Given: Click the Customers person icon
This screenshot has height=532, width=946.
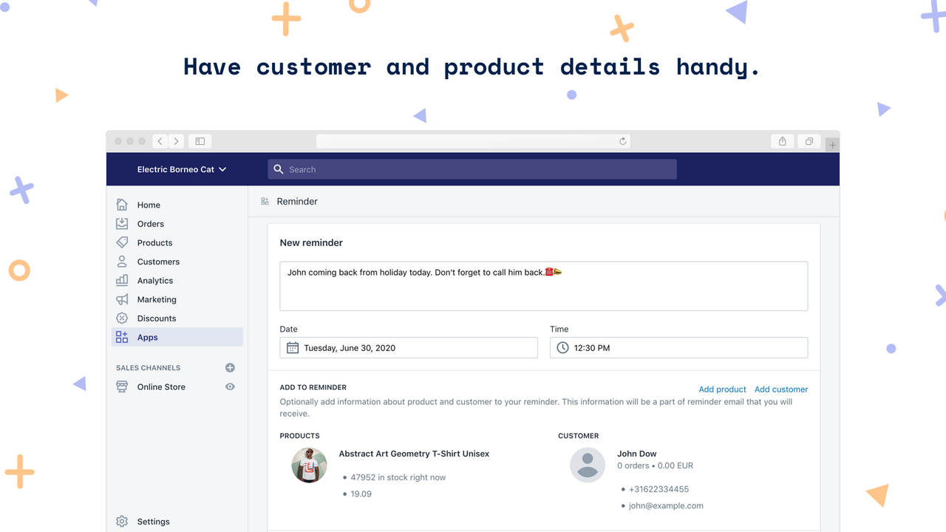Looking at the screenshot, I should [x=121, y=261].
